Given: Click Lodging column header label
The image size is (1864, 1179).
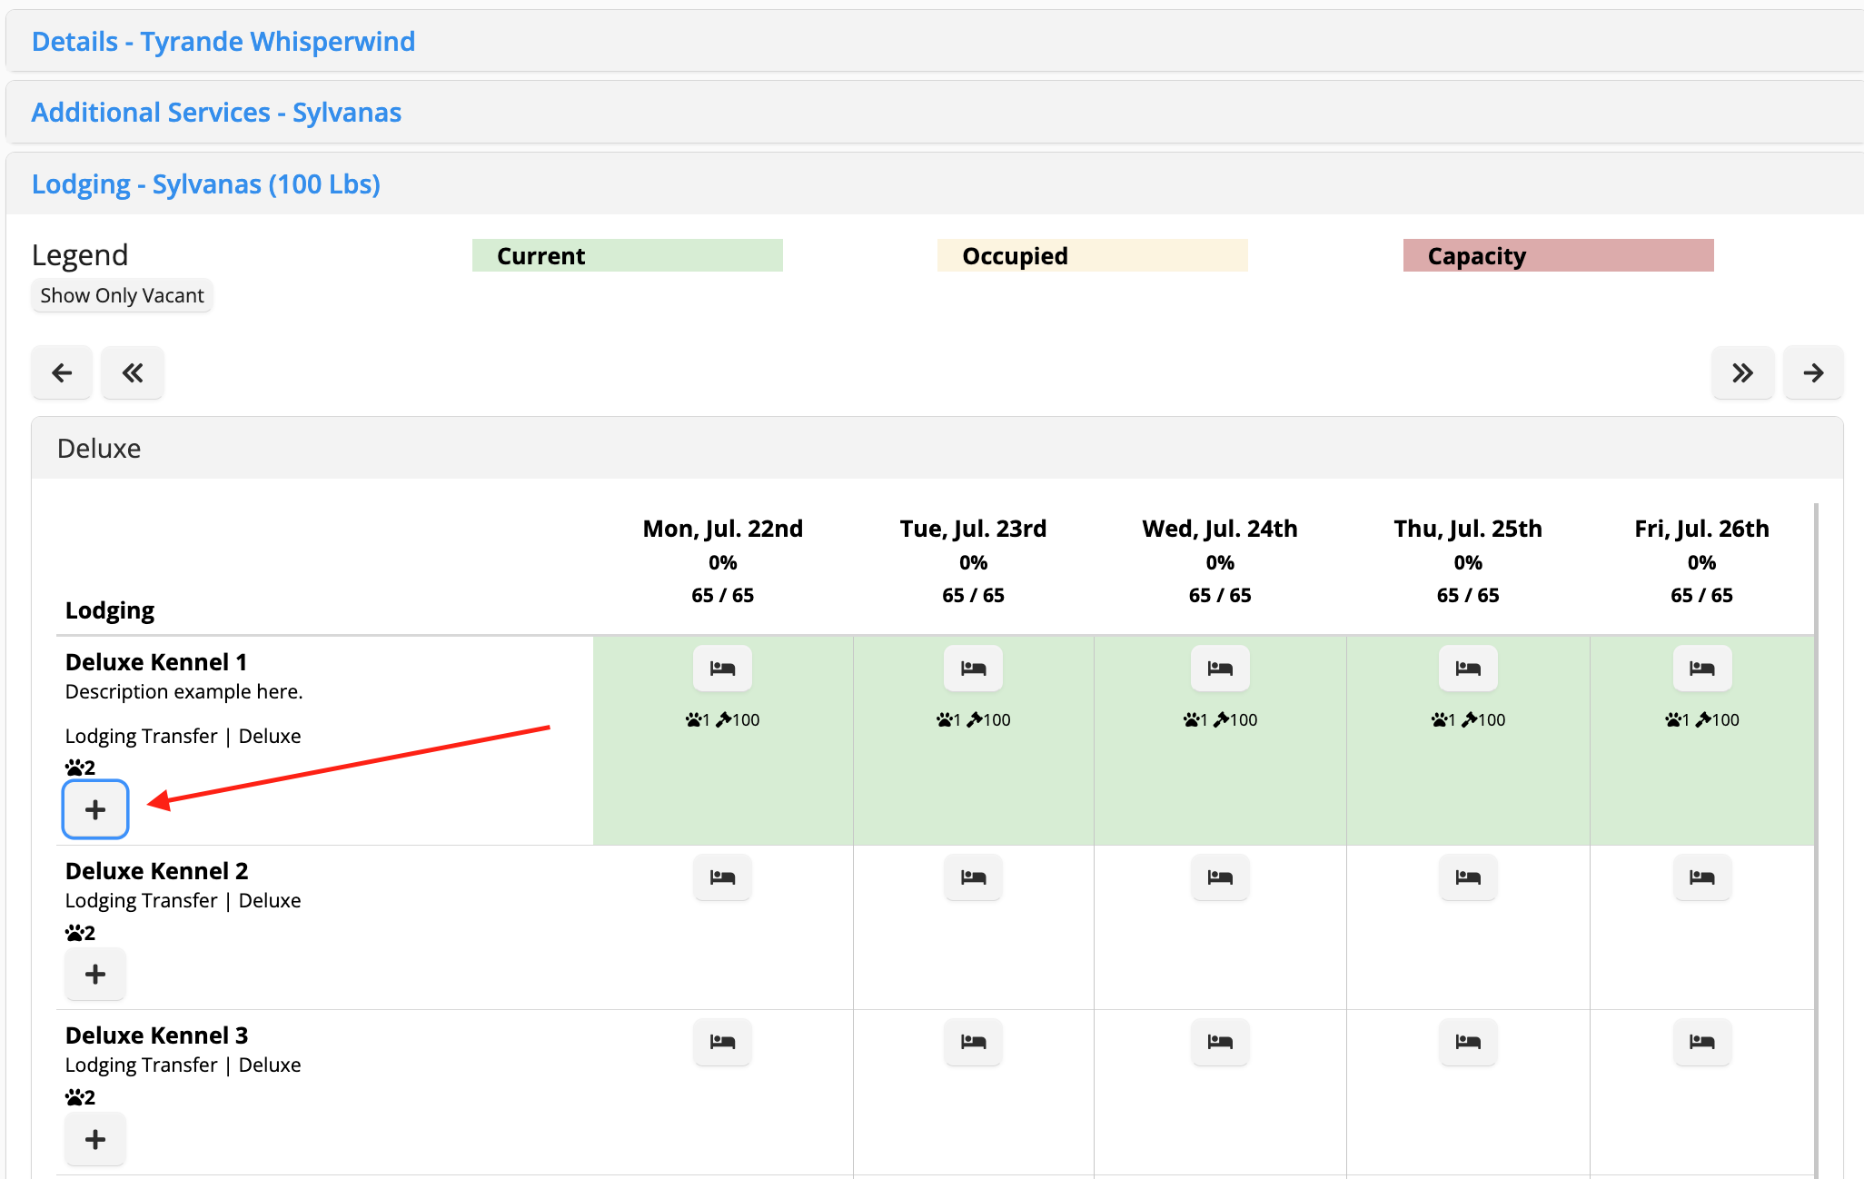Looking at the screenshot, I should tap(110, 610).
